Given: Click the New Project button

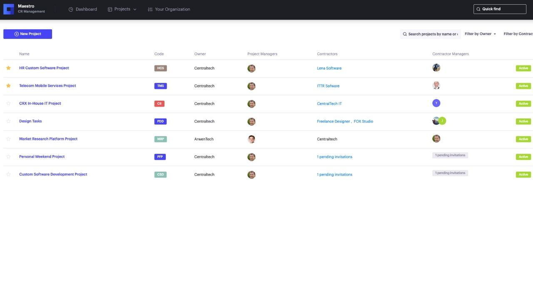Looking at the screenshot, I should (x=27, y=34).
